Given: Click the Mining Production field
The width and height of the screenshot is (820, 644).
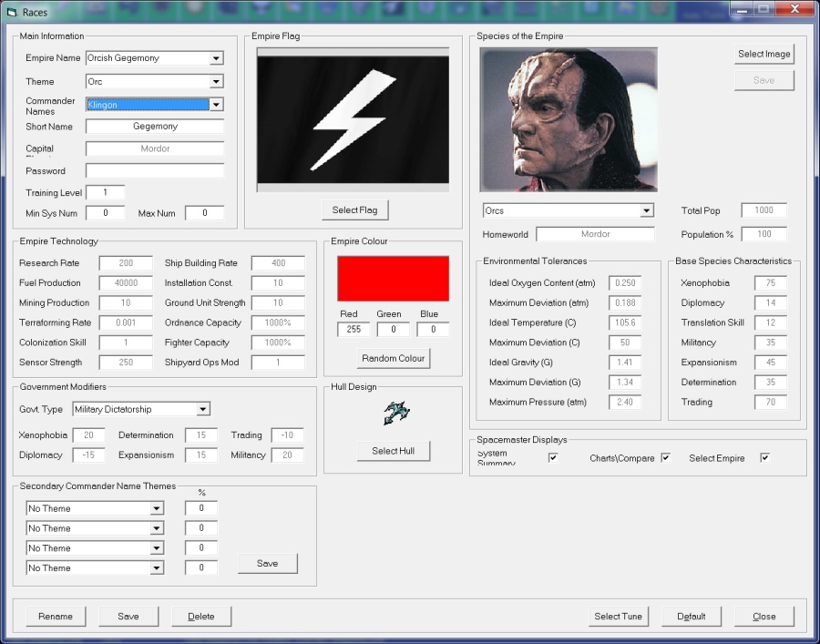Looking at the screenshot, I should point(126,302).
